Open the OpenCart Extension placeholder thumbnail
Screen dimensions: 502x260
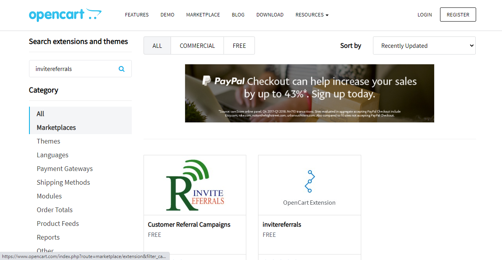click(x=309, y=185)
